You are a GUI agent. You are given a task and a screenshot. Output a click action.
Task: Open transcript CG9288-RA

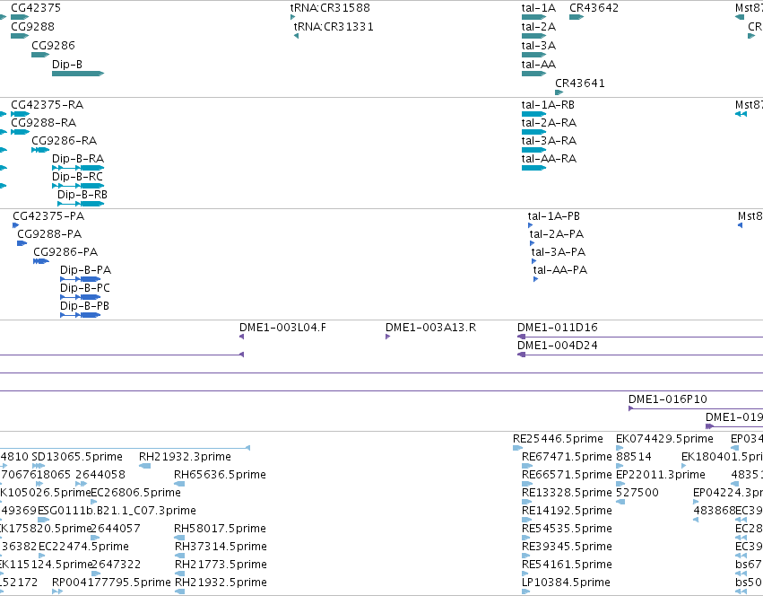[43, 122]
